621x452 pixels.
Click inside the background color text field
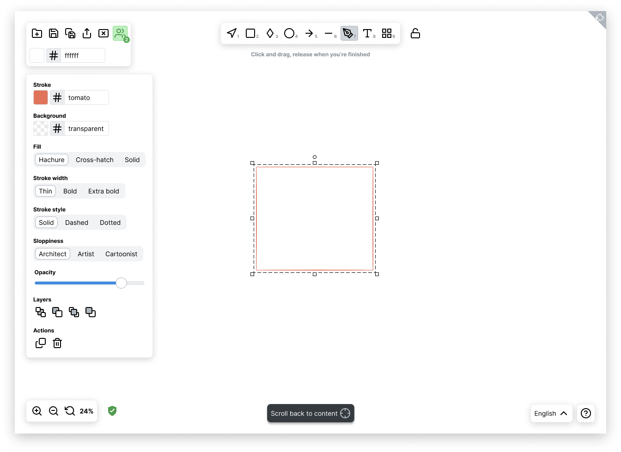point(86,128)
